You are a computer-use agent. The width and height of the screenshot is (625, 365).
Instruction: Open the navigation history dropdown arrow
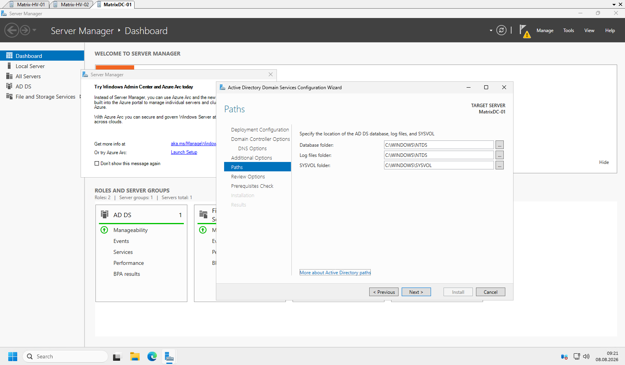[x=34, y=30]
